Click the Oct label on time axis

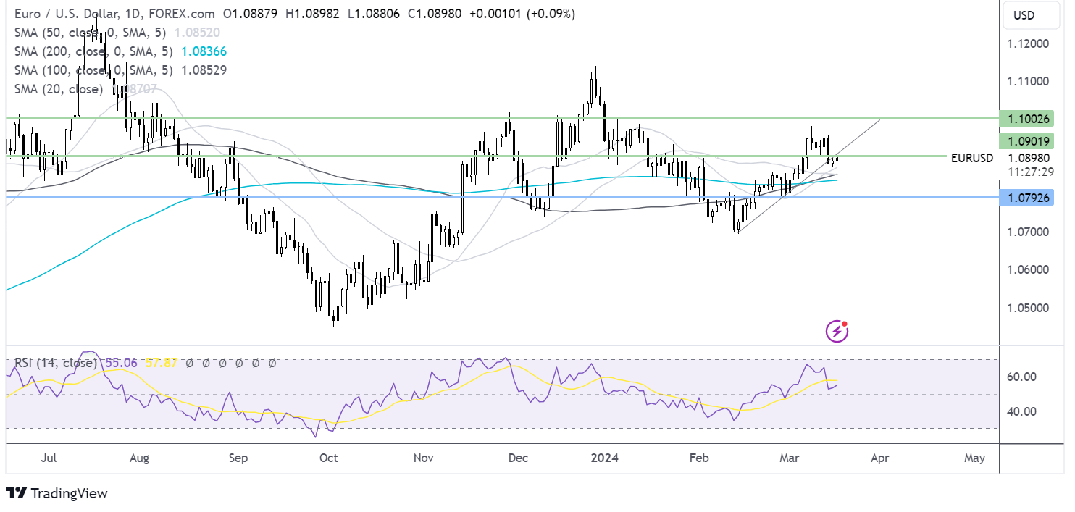pos(329,458)
